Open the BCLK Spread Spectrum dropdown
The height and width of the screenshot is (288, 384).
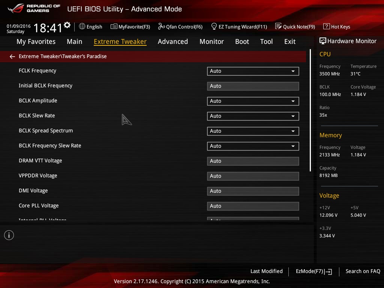coord(253,131)
